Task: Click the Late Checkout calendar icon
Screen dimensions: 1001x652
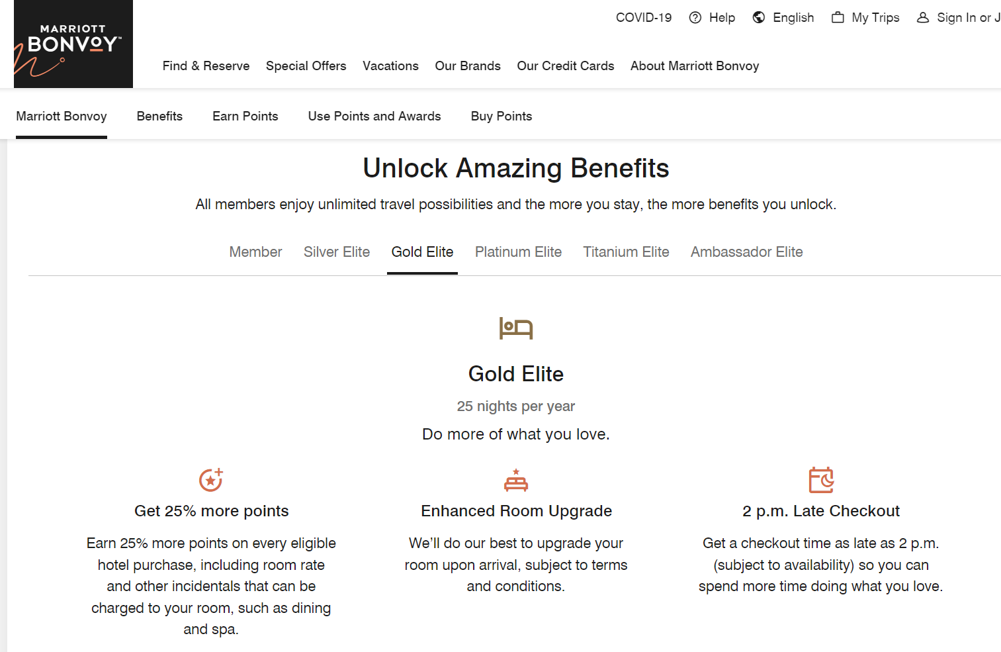Action: (x=820, y=480)
